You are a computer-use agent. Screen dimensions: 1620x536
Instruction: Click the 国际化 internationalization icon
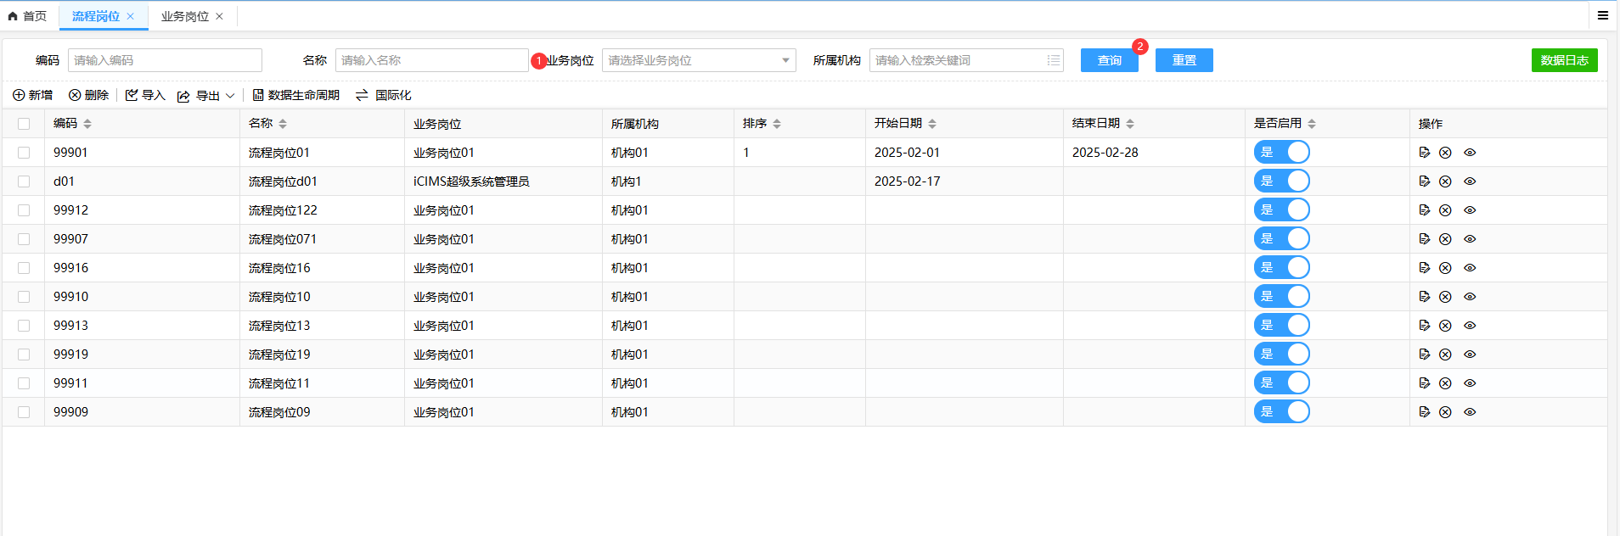click(362, 95)
